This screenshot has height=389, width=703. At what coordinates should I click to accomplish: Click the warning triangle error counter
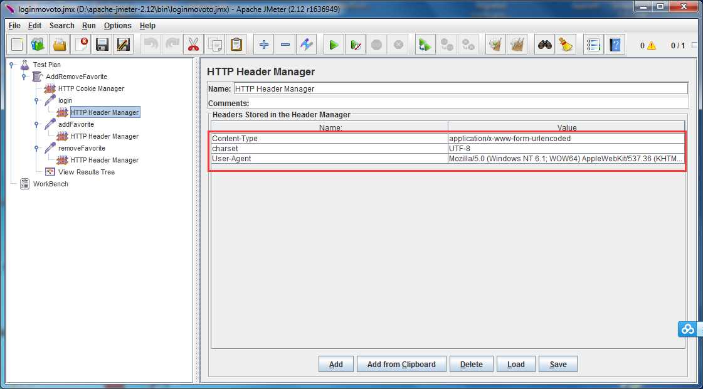pos(651,46)
